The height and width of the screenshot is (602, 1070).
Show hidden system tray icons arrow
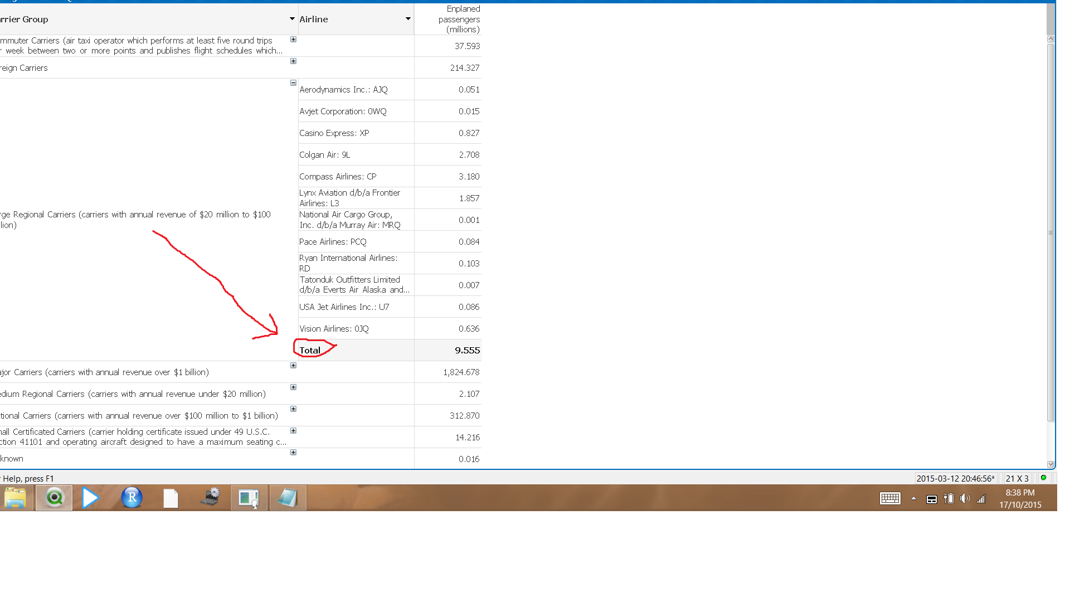[913, 498]
